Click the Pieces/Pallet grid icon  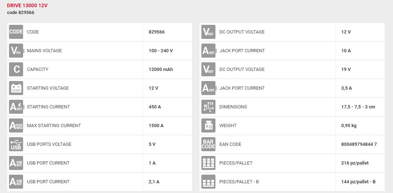[x=208, y=163]
